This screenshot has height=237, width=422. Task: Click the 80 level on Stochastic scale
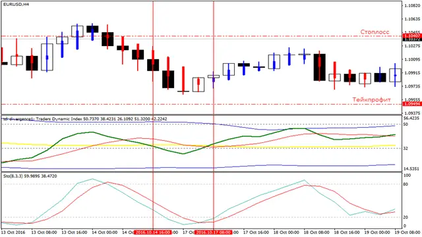pos(406,184)
